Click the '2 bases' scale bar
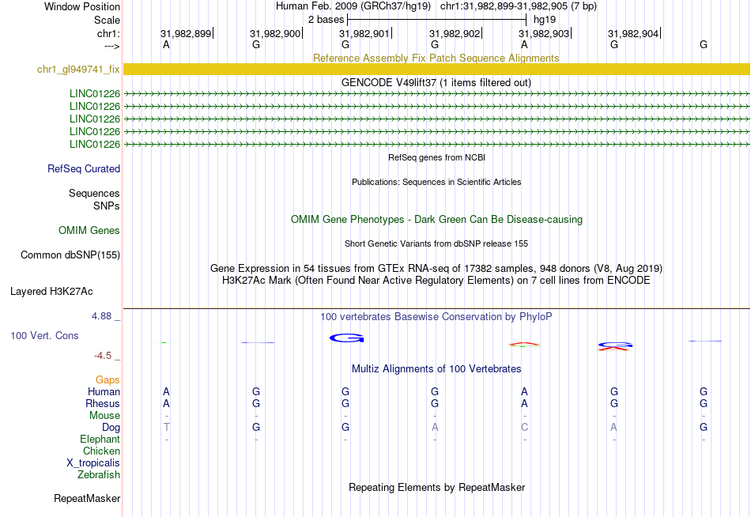The height and width of the screenshot is (517, 751). [436, 20]
